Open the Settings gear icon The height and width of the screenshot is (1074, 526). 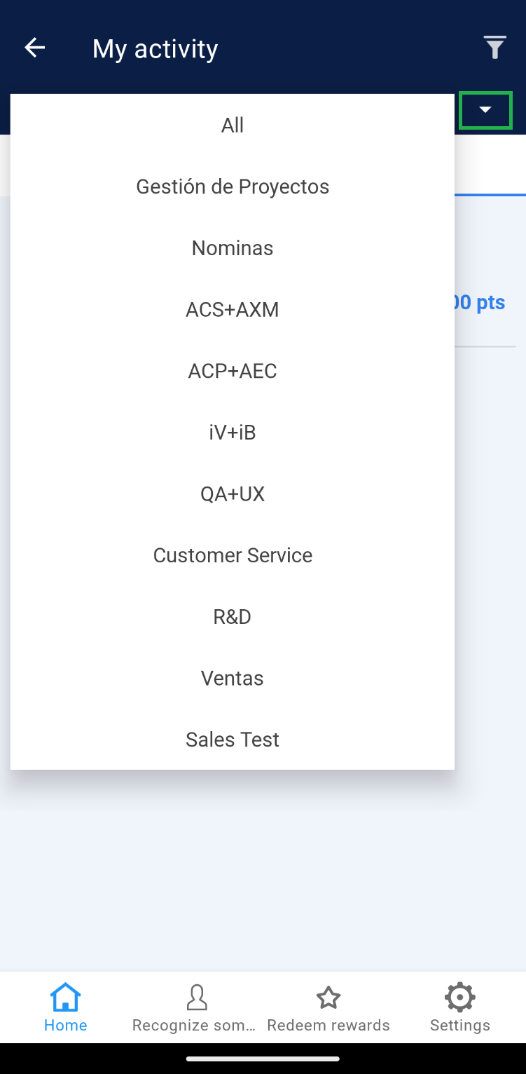(459, 997)
